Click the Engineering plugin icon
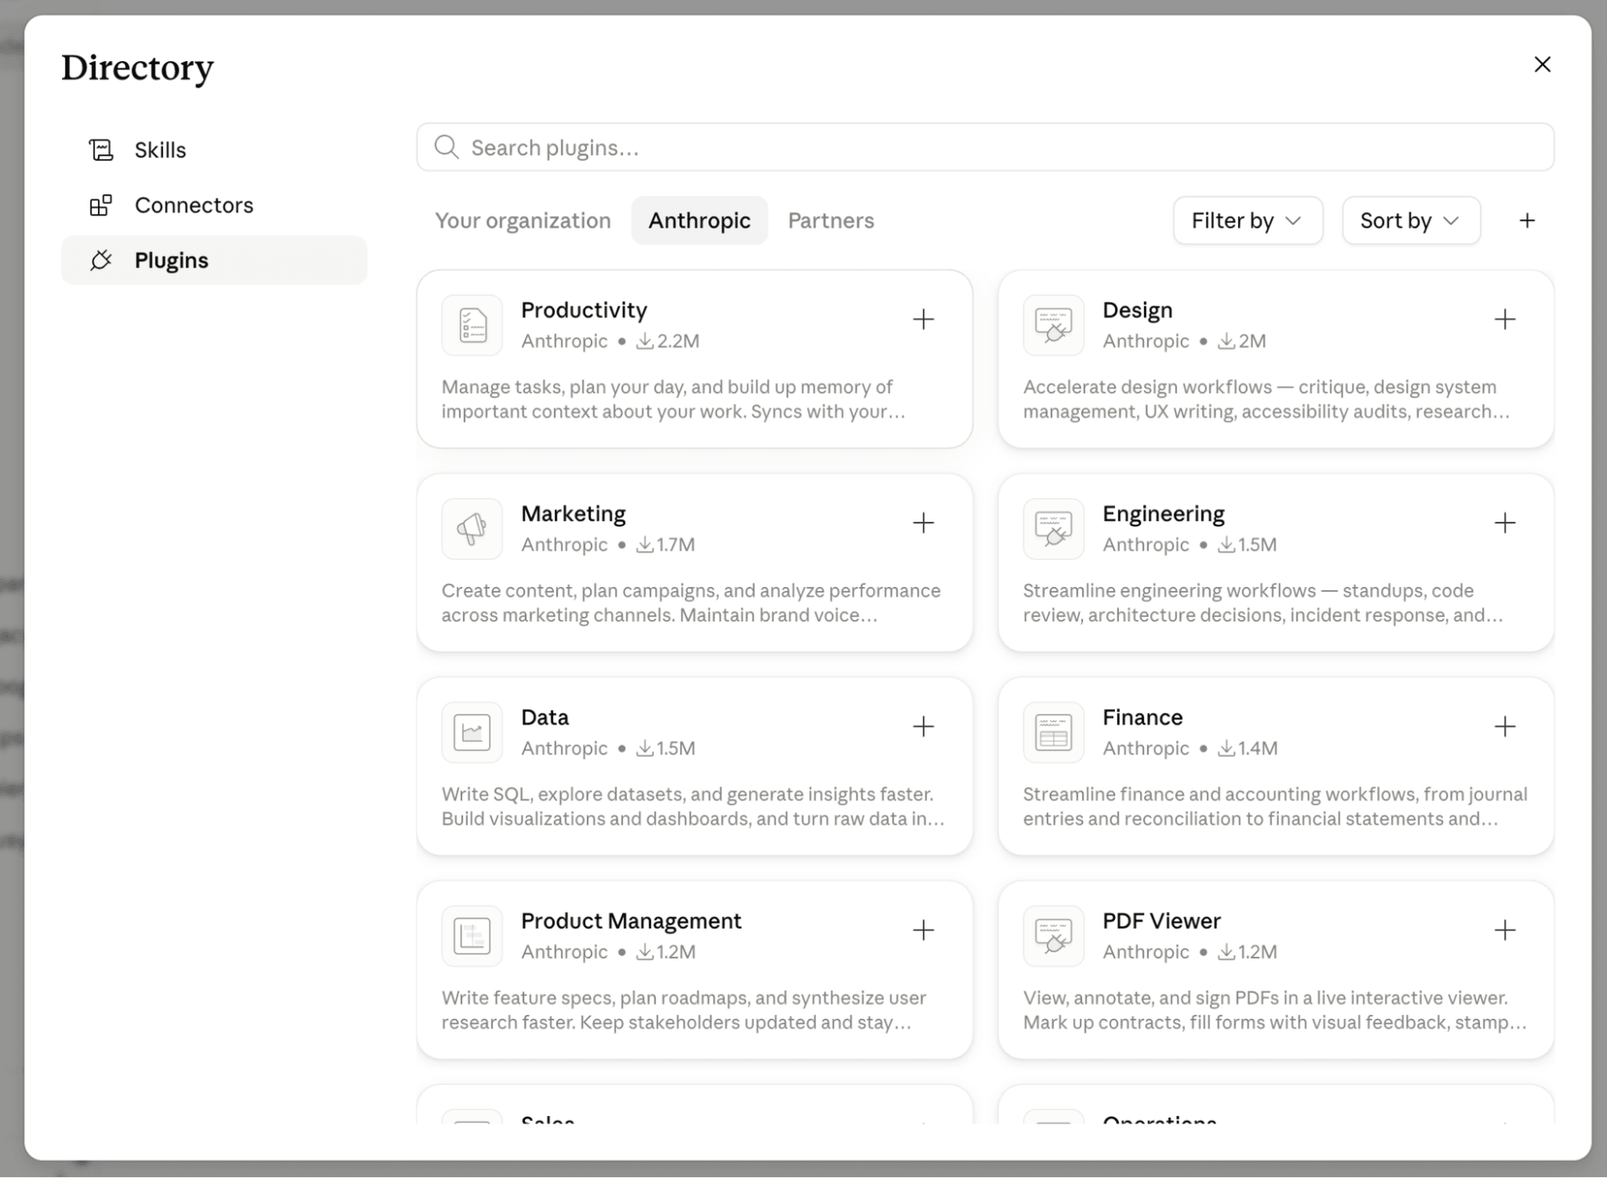1607x1178 pixels. (1054, 528)
